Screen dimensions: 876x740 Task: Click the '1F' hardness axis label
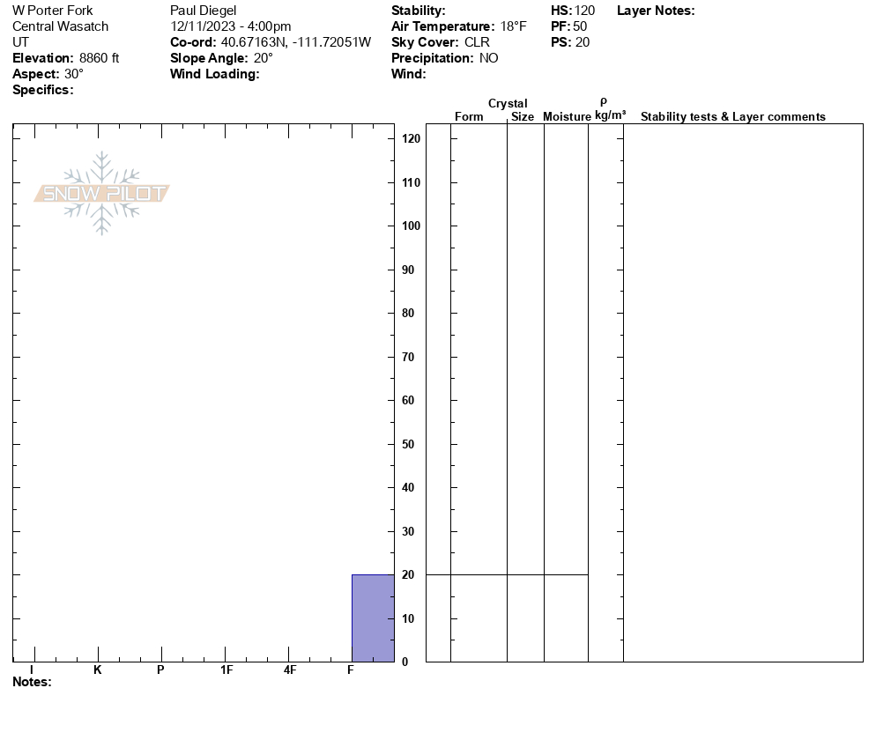226,670
